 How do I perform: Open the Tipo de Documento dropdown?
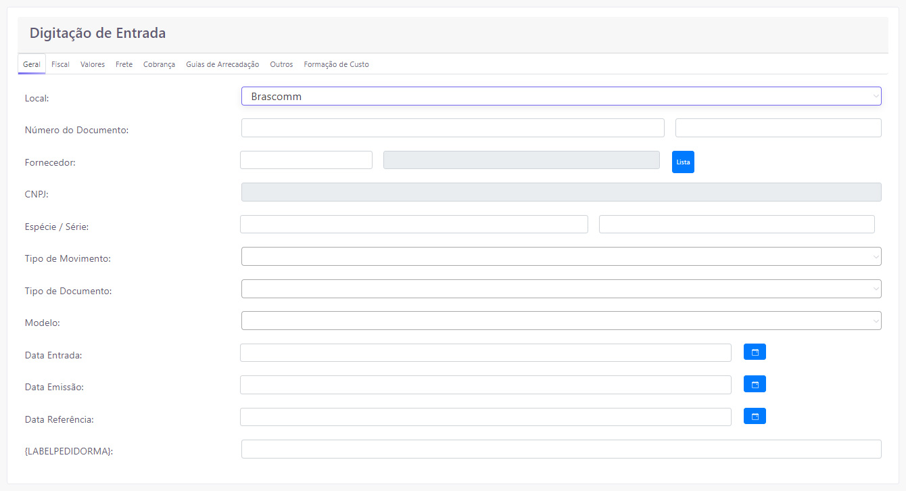(561, 289)
